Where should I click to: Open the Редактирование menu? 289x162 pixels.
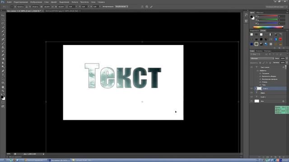point(21,2)
